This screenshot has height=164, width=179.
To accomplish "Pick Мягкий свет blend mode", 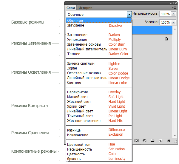I will 99,97.
